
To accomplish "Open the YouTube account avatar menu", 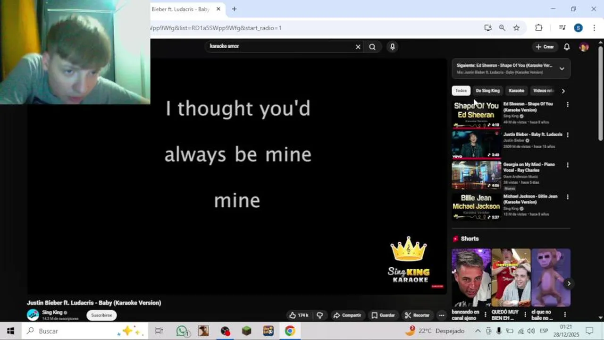I will (584, 47).
